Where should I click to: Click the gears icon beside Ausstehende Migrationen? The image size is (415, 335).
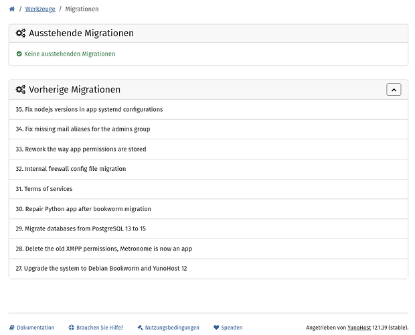pyautogui.click(x=21, y=33)
